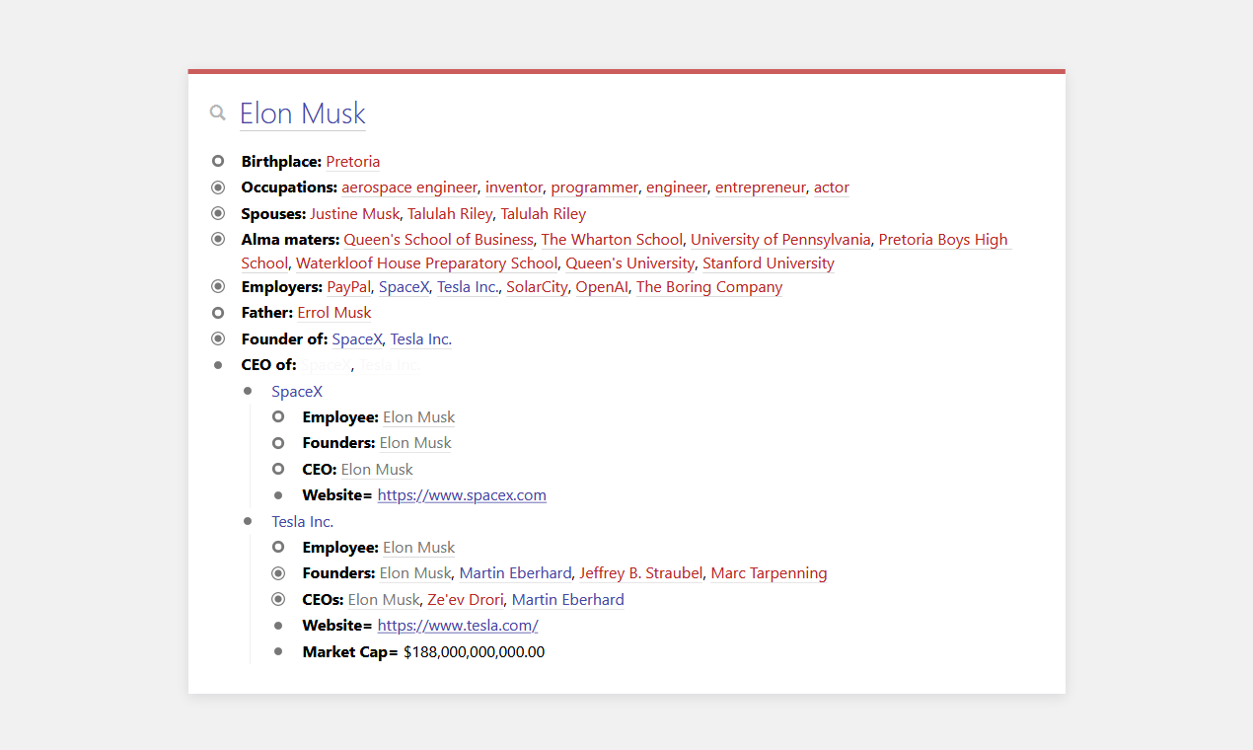Screen dimensions: 1253x750
Task: Open the Ze'ev Drori link
Action: coord(466,600)
